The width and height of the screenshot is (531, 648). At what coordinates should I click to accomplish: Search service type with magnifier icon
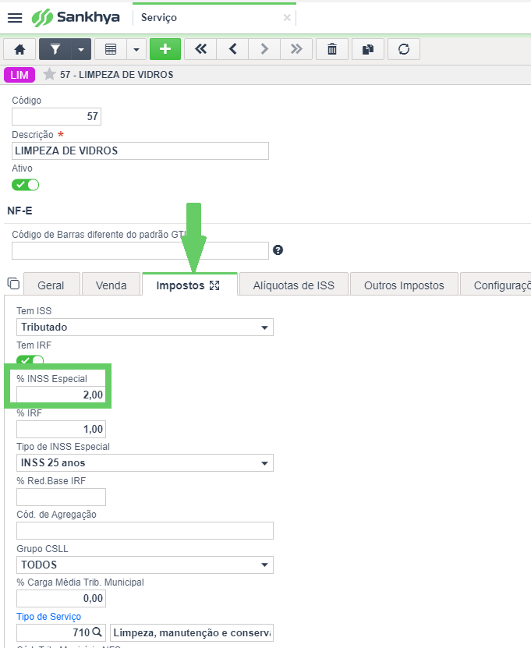[x=97, y=632]
